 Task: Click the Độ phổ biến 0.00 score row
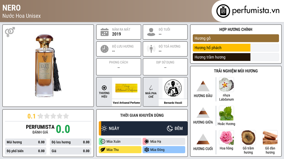click(26, 151)
